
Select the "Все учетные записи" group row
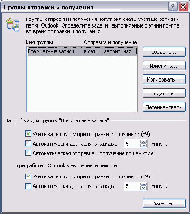click(x=82, y=51)
